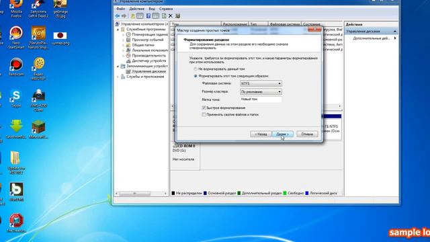Screen dimensions: 430x242
Task: Select the Naruto Shippuden desktop shortcut
Action: click(38, 38)
